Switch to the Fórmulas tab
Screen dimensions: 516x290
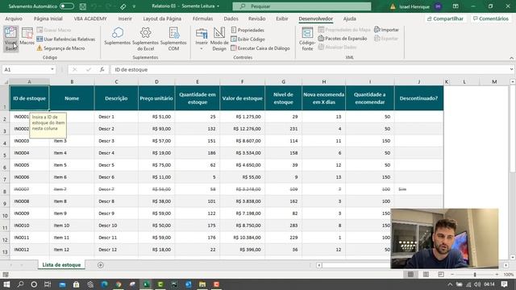[202, 19]
